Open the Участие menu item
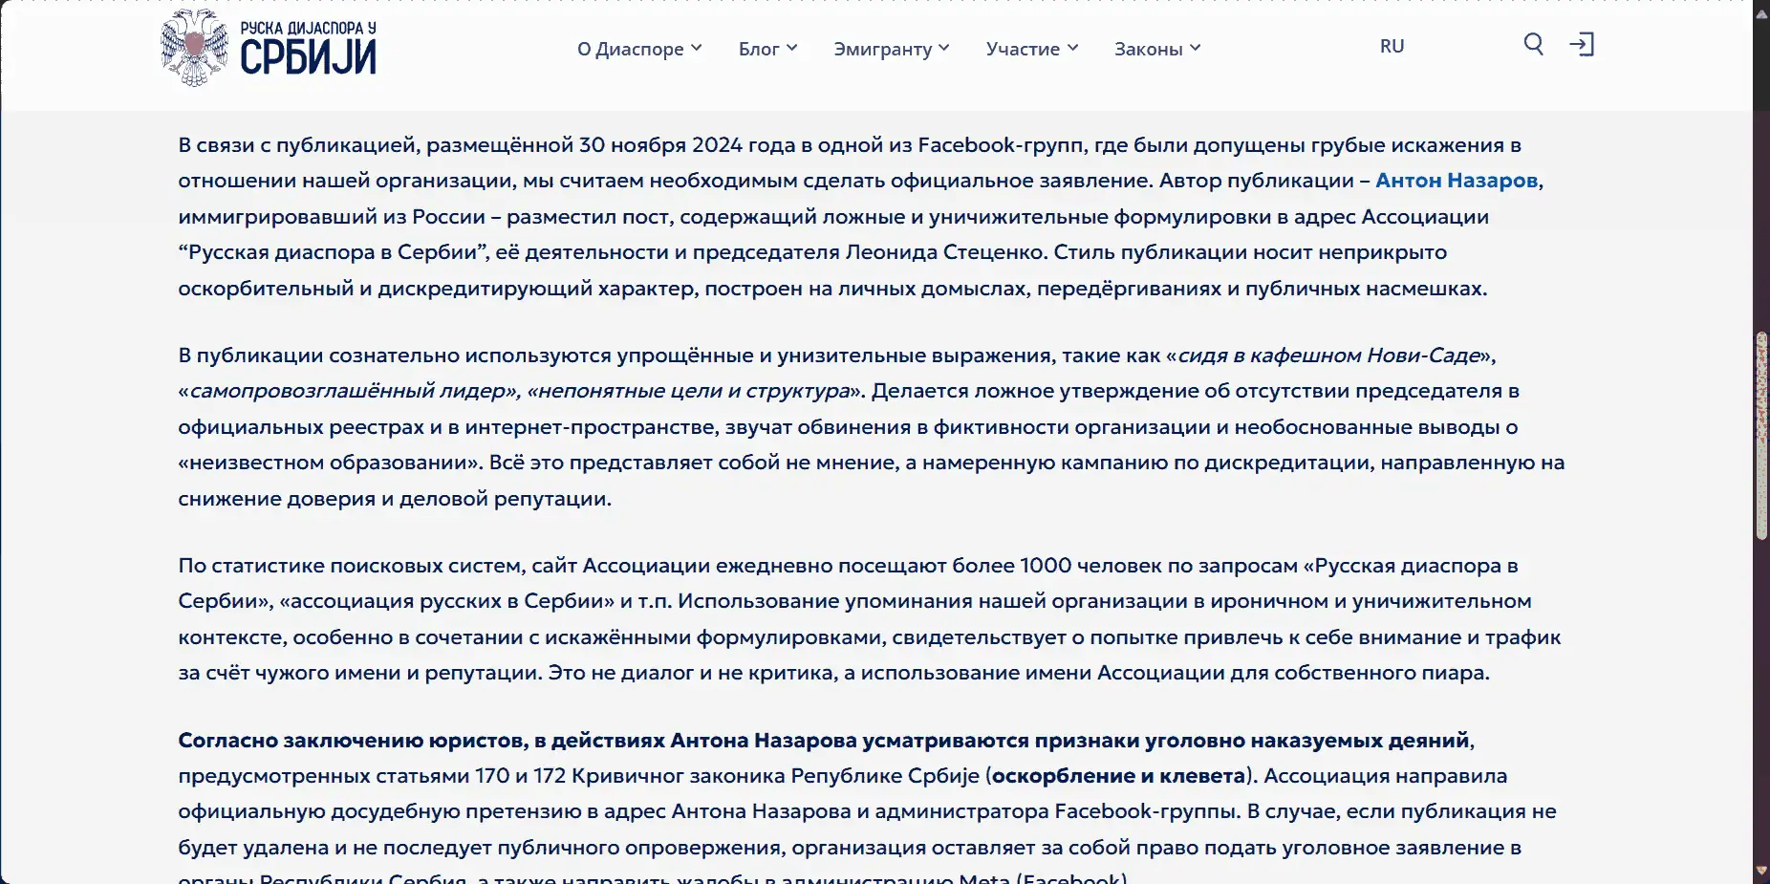This screenshot has width=1770, height=884. [1023, 49]
